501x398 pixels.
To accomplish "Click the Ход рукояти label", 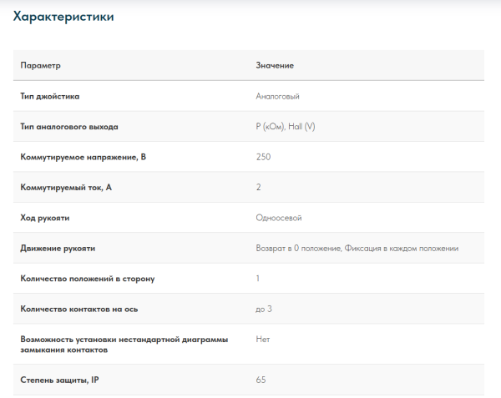I will click(x=45, y=218).
